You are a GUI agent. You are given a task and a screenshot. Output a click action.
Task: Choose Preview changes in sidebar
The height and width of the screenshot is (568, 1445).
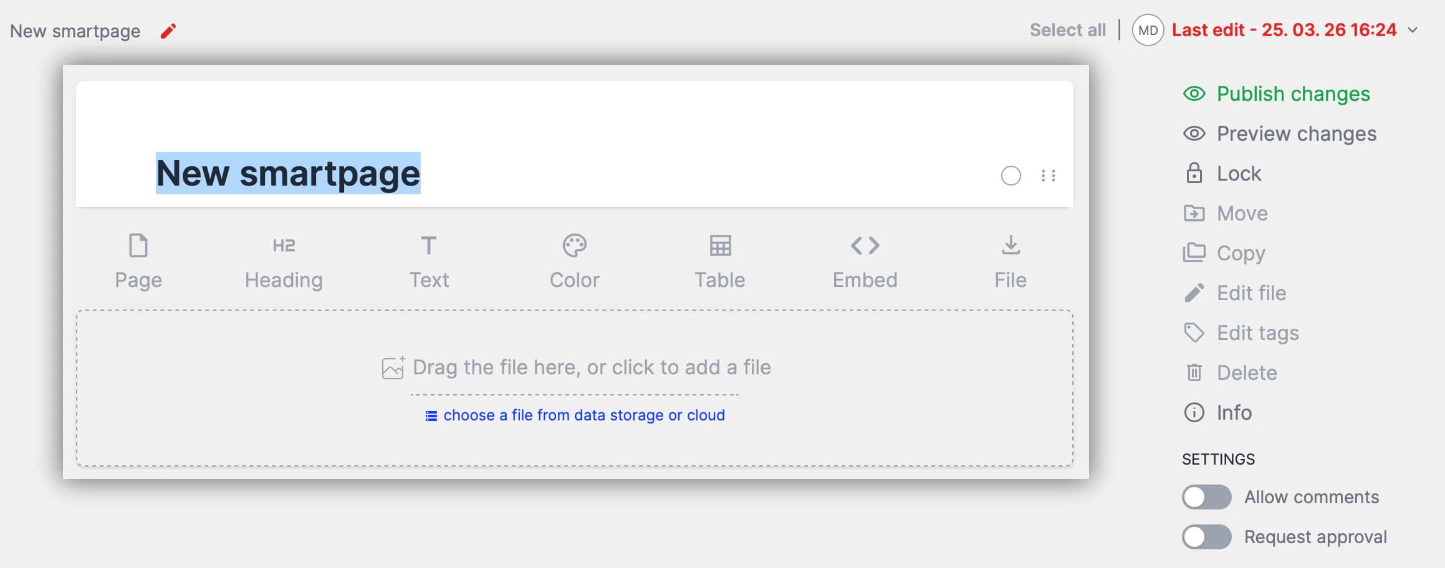[x=1296, y=134]
